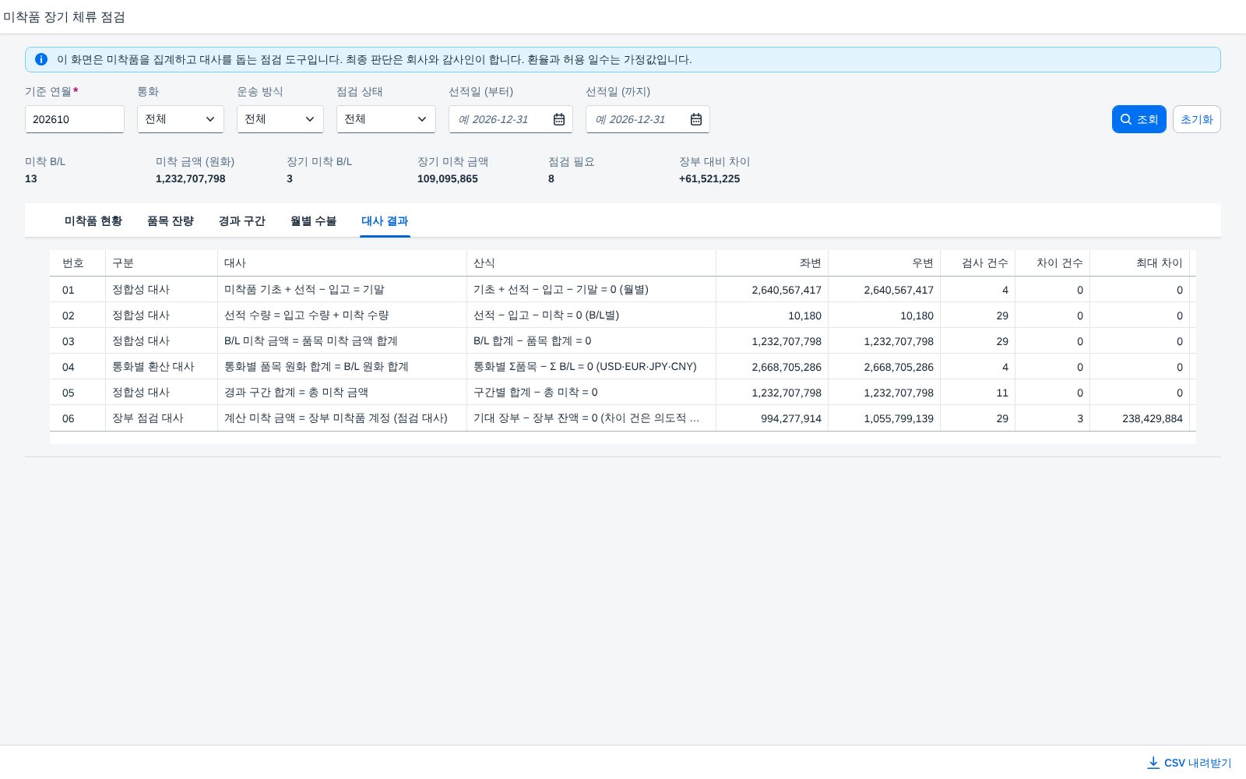Screen dimensions: 1246x779
Task: Click the magnifier icon in 조회 button
Action: (1125, 119)
